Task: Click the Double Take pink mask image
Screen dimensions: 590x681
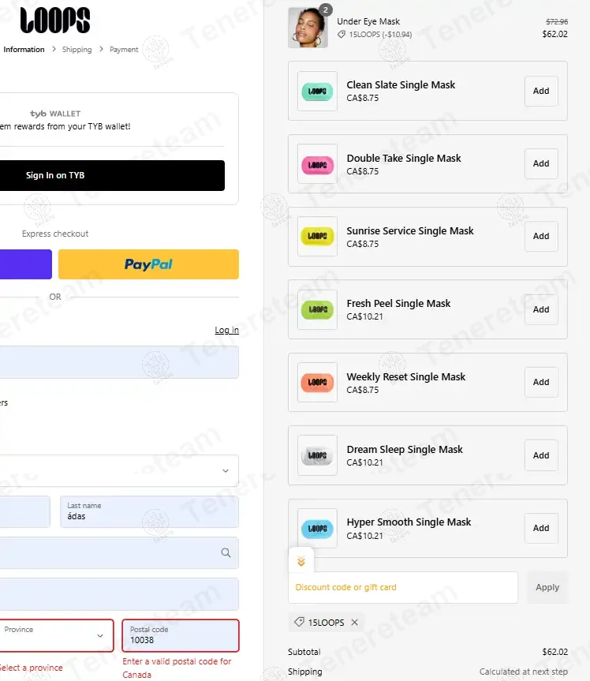Action: click(x=317, y=164)
